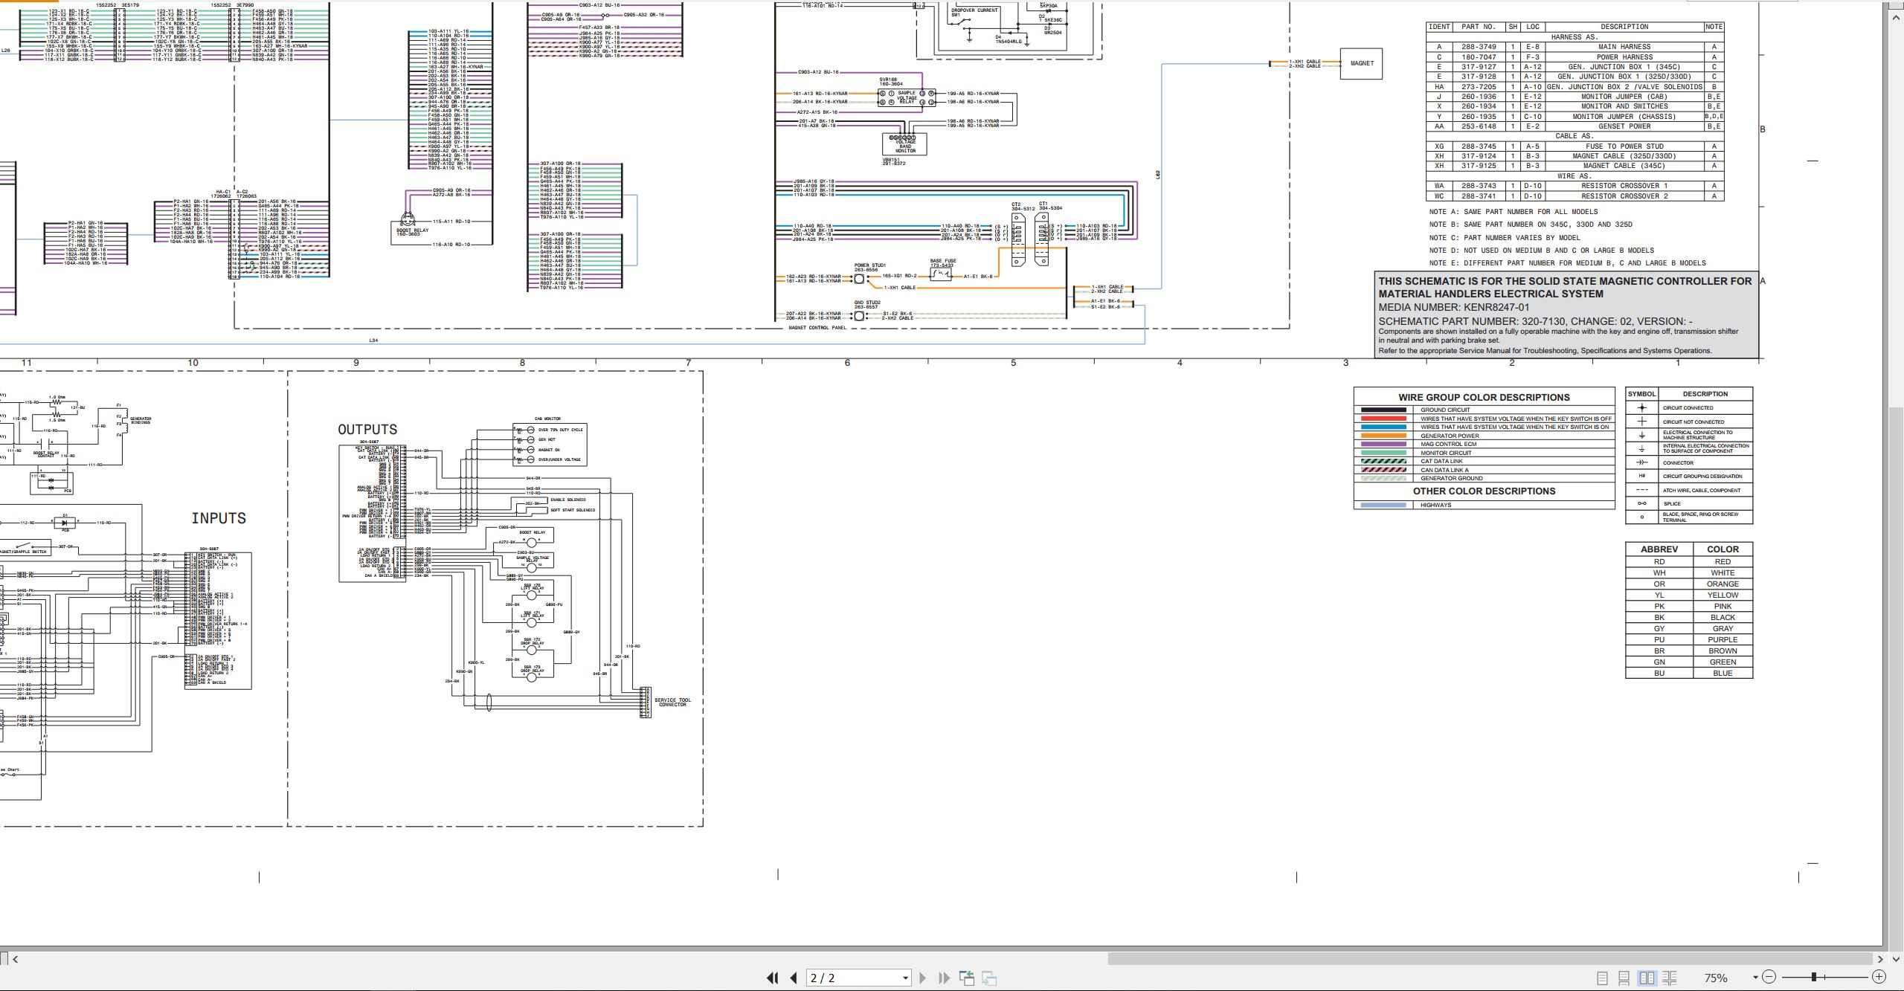Screen dimensions: 1904x991
Task: Click the PURPLE color name cell
Action: (1723, 639)
